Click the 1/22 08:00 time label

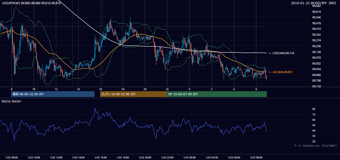click(x=11, y=158)
